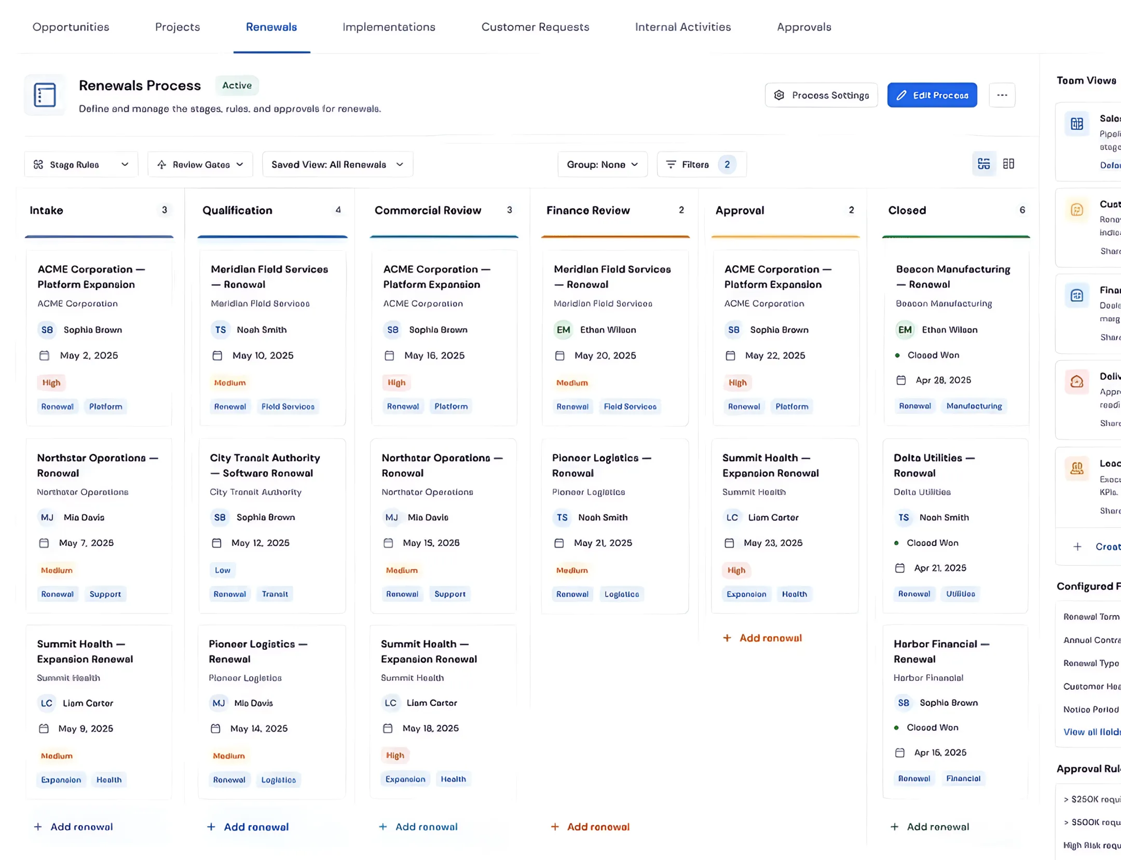
Task: Click the Finance team view icon
Action: click(x=1077, y=295)
